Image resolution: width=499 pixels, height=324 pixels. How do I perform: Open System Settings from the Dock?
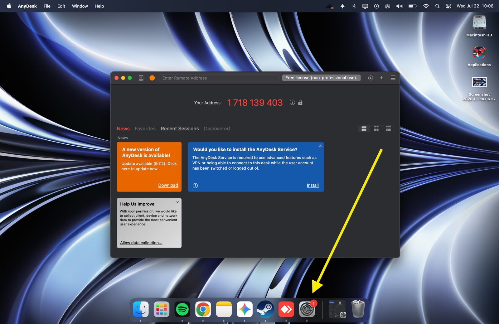307,309
